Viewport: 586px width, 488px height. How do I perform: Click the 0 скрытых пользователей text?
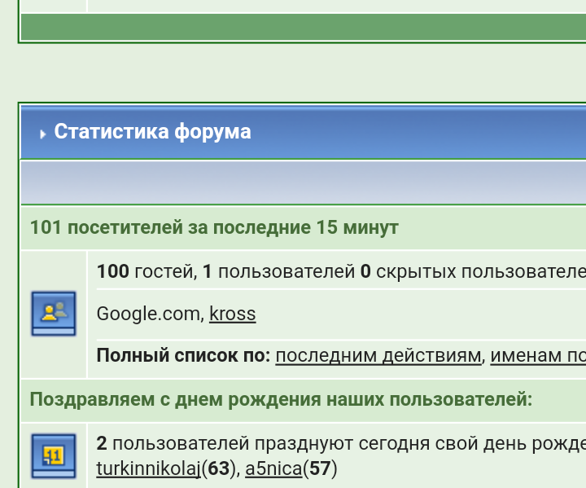click(472, 271)
